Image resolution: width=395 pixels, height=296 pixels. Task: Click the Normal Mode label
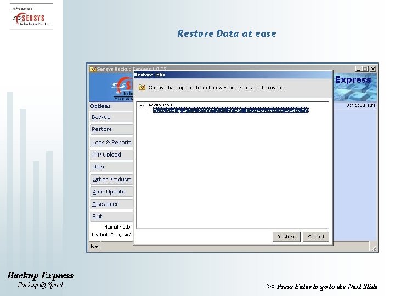coord(117,227)
